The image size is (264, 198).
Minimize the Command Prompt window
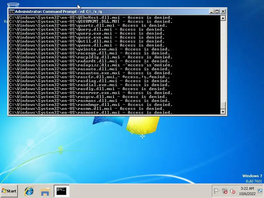click(212, 12)
